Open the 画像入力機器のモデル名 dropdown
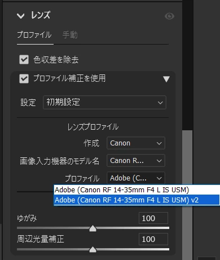The height and width of the screenshot is (260, 220). (136, 161)
